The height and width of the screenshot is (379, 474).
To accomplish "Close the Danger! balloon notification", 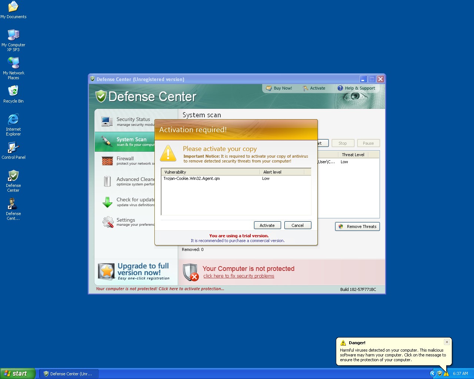I will point(447,342).
